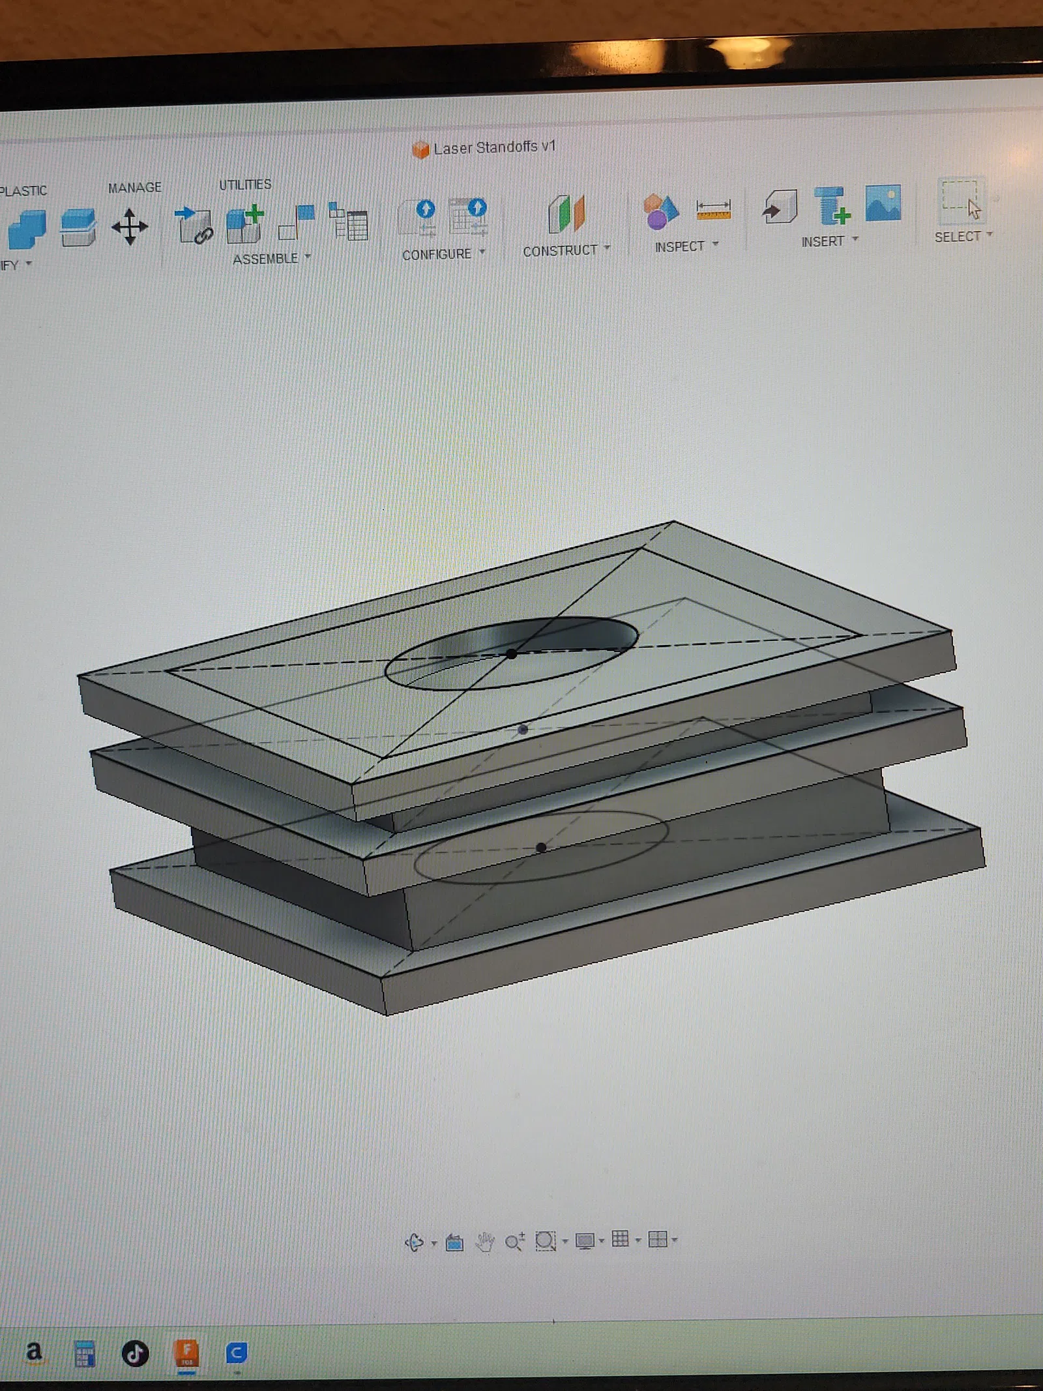Open the INSERT dropdown menu

[x=830, y=241]
